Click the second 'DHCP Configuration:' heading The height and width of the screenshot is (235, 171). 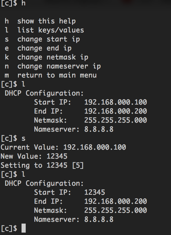pyautogui.click(x=44, y=183)
